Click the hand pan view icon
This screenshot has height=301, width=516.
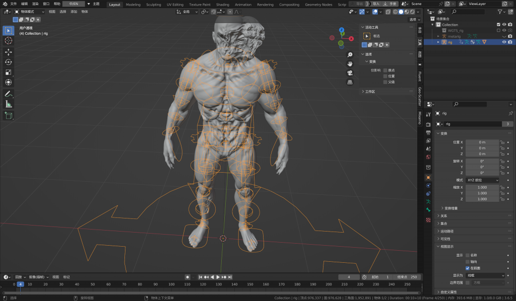[x=350, y=64]
